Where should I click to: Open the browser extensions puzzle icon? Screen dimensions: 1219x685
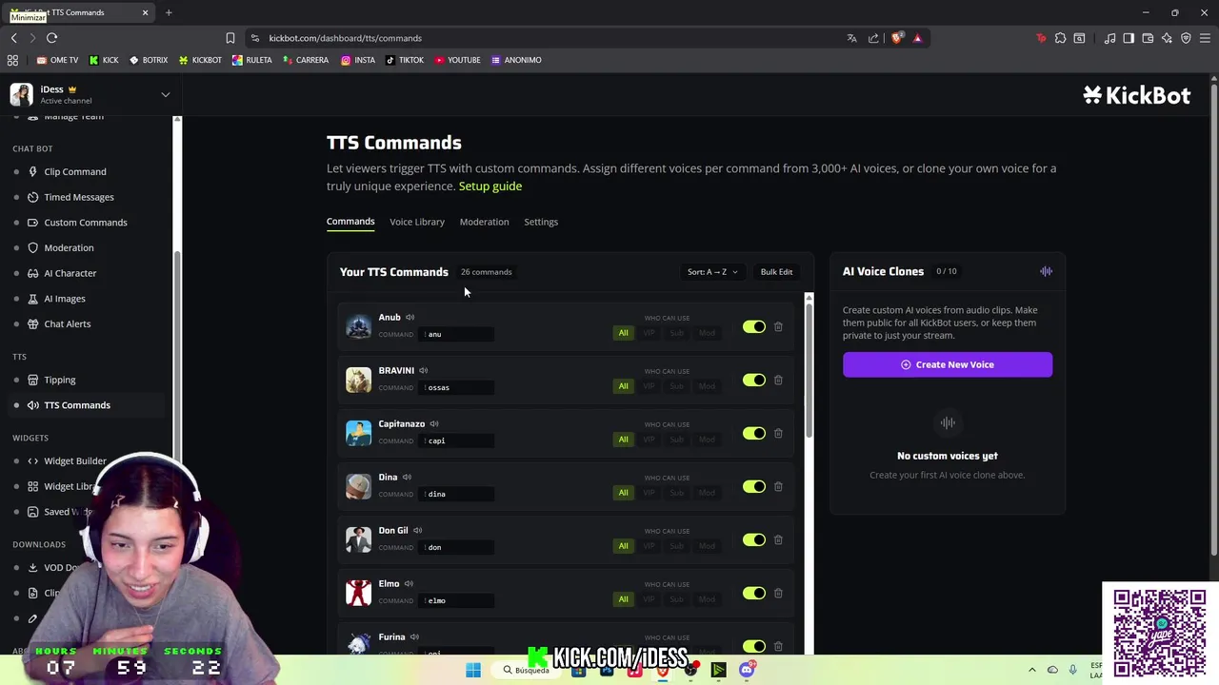pyautogui.click(x=1060, y=38)
